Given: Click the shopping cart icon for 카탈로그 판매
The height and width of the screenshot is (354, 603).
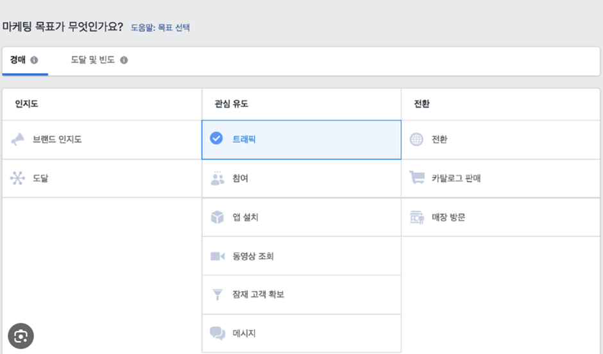Looking at the screenshot, I should tap(417, 178).
